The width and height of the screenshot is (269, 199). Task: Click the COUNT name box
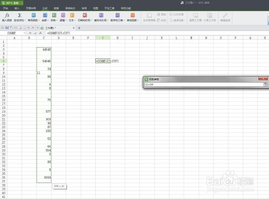click(x=12, y=33)
